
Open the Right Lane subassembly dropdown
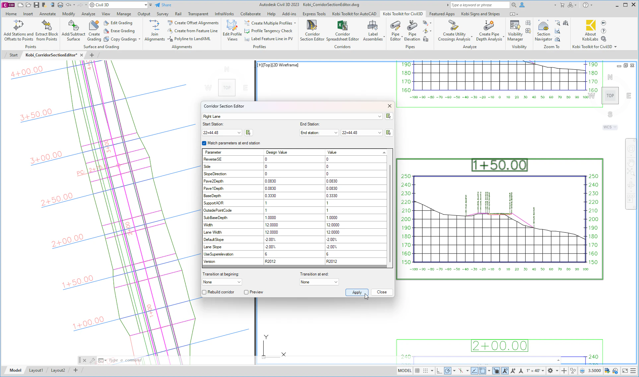379,116
